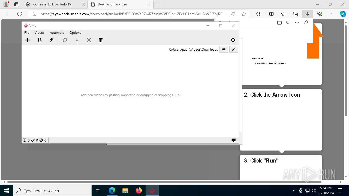Click the reload videos toolbar icon
Viewport: 349px width, 196px height.
[x=65, y=40]
